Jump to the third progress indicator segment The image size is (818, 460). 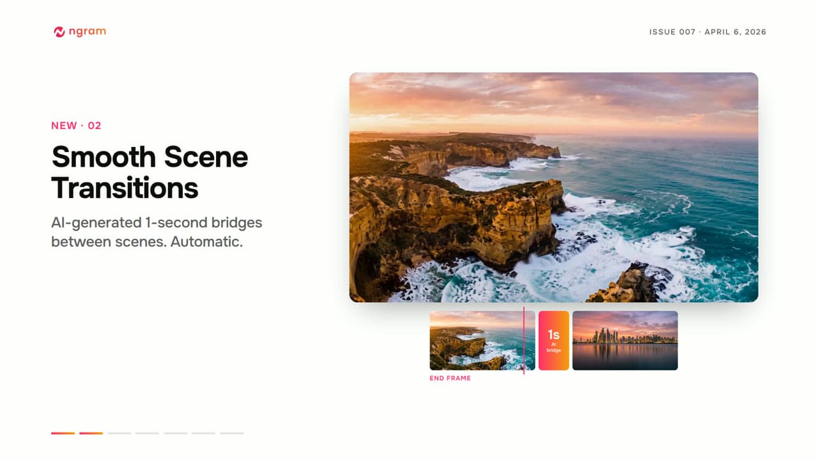119,433
